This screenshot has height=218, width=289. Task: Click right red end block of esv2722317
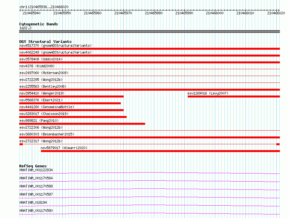[x=278, y=144]
